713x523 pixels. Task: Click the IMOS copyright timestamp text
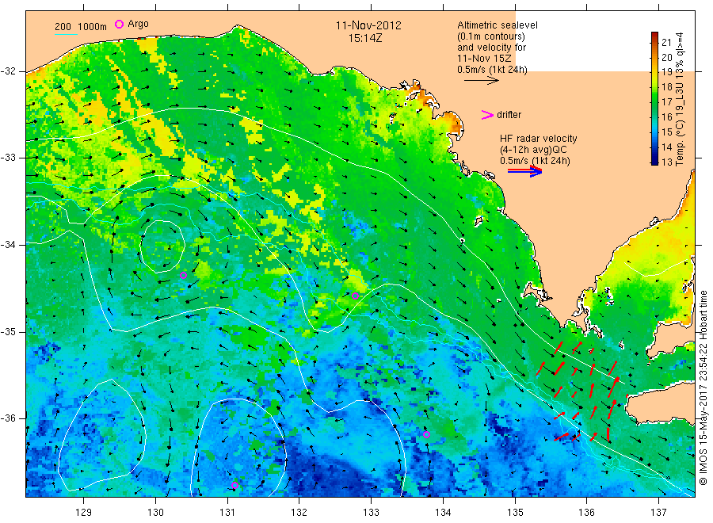pyautogui.click(x=703, y=388)
